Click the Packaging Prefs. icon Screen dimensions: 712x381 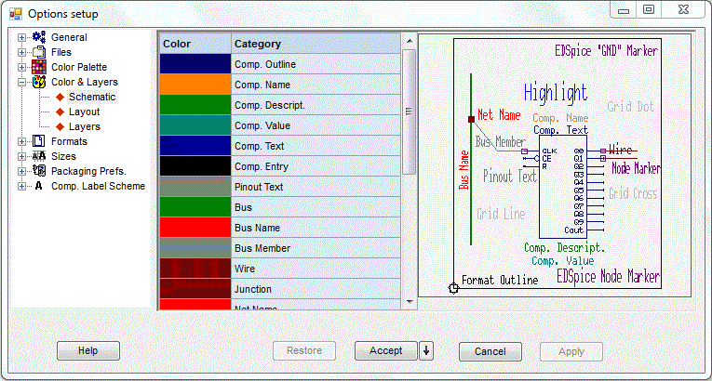(39, 171)
